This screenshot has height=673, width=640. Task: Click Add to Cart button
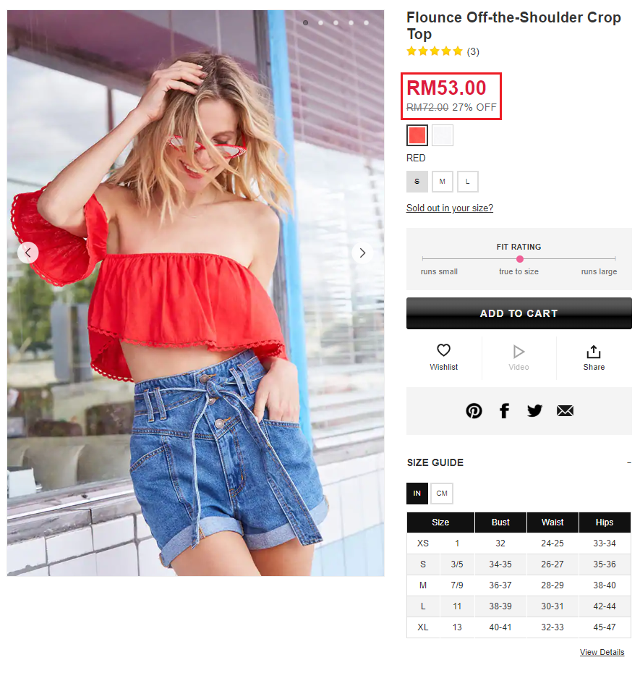tap(519, 313)
